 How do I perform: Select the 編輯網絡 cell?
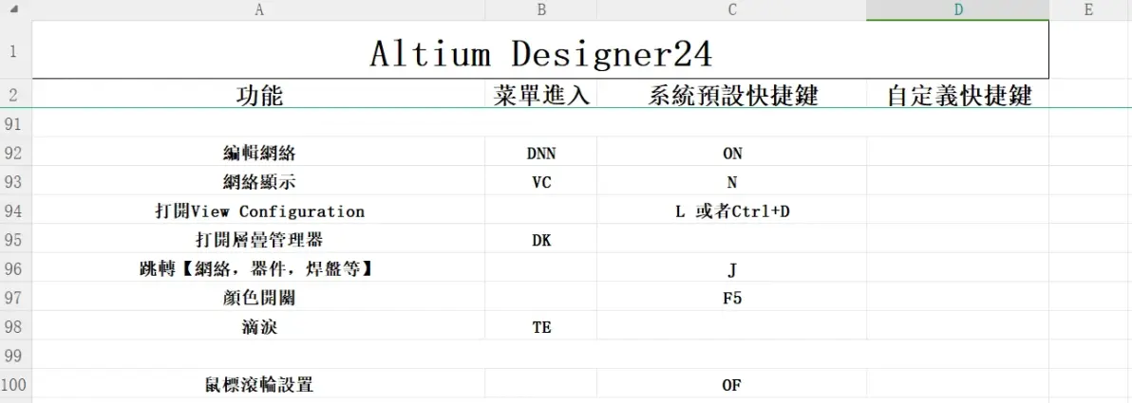click(258, 153)
